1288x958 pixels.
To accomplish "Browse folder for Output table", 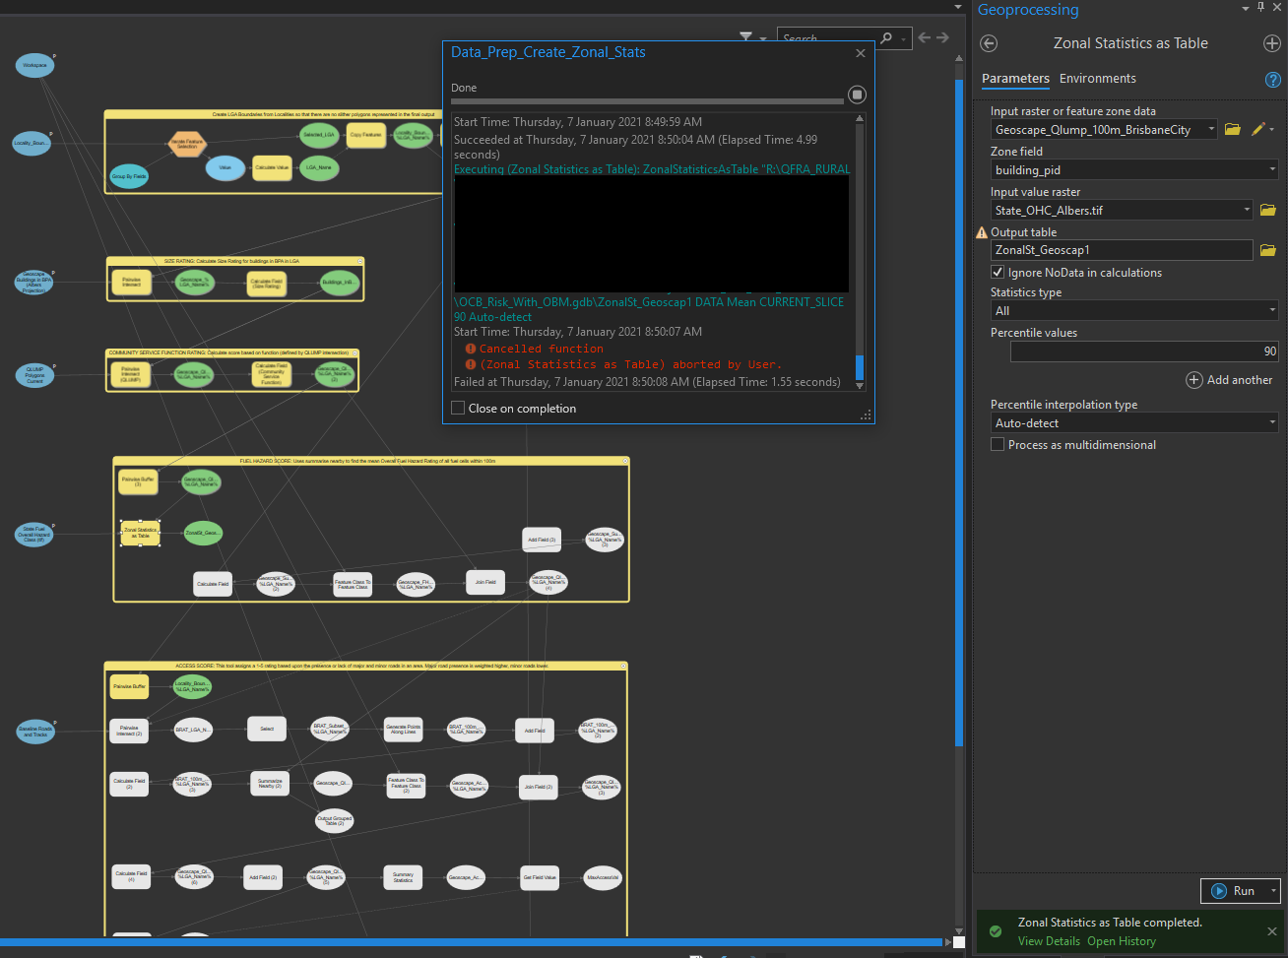I will click(1267, 250).
